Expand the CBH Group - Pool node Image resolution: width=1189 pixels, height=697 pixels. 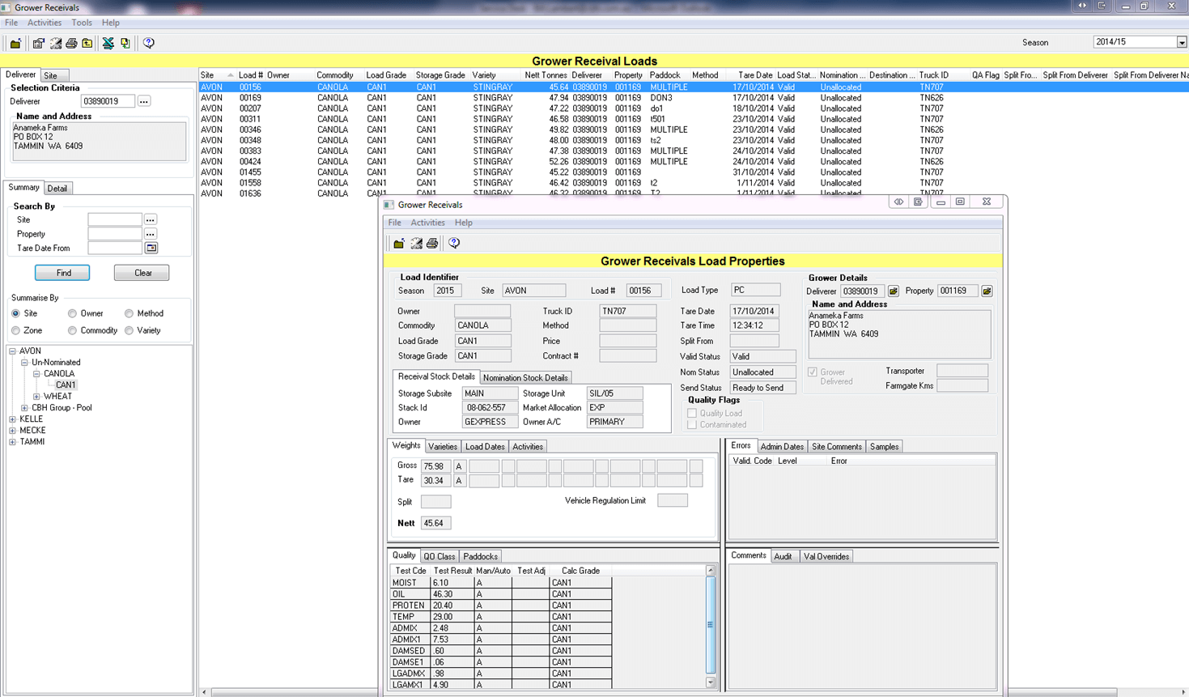[24, 408]
